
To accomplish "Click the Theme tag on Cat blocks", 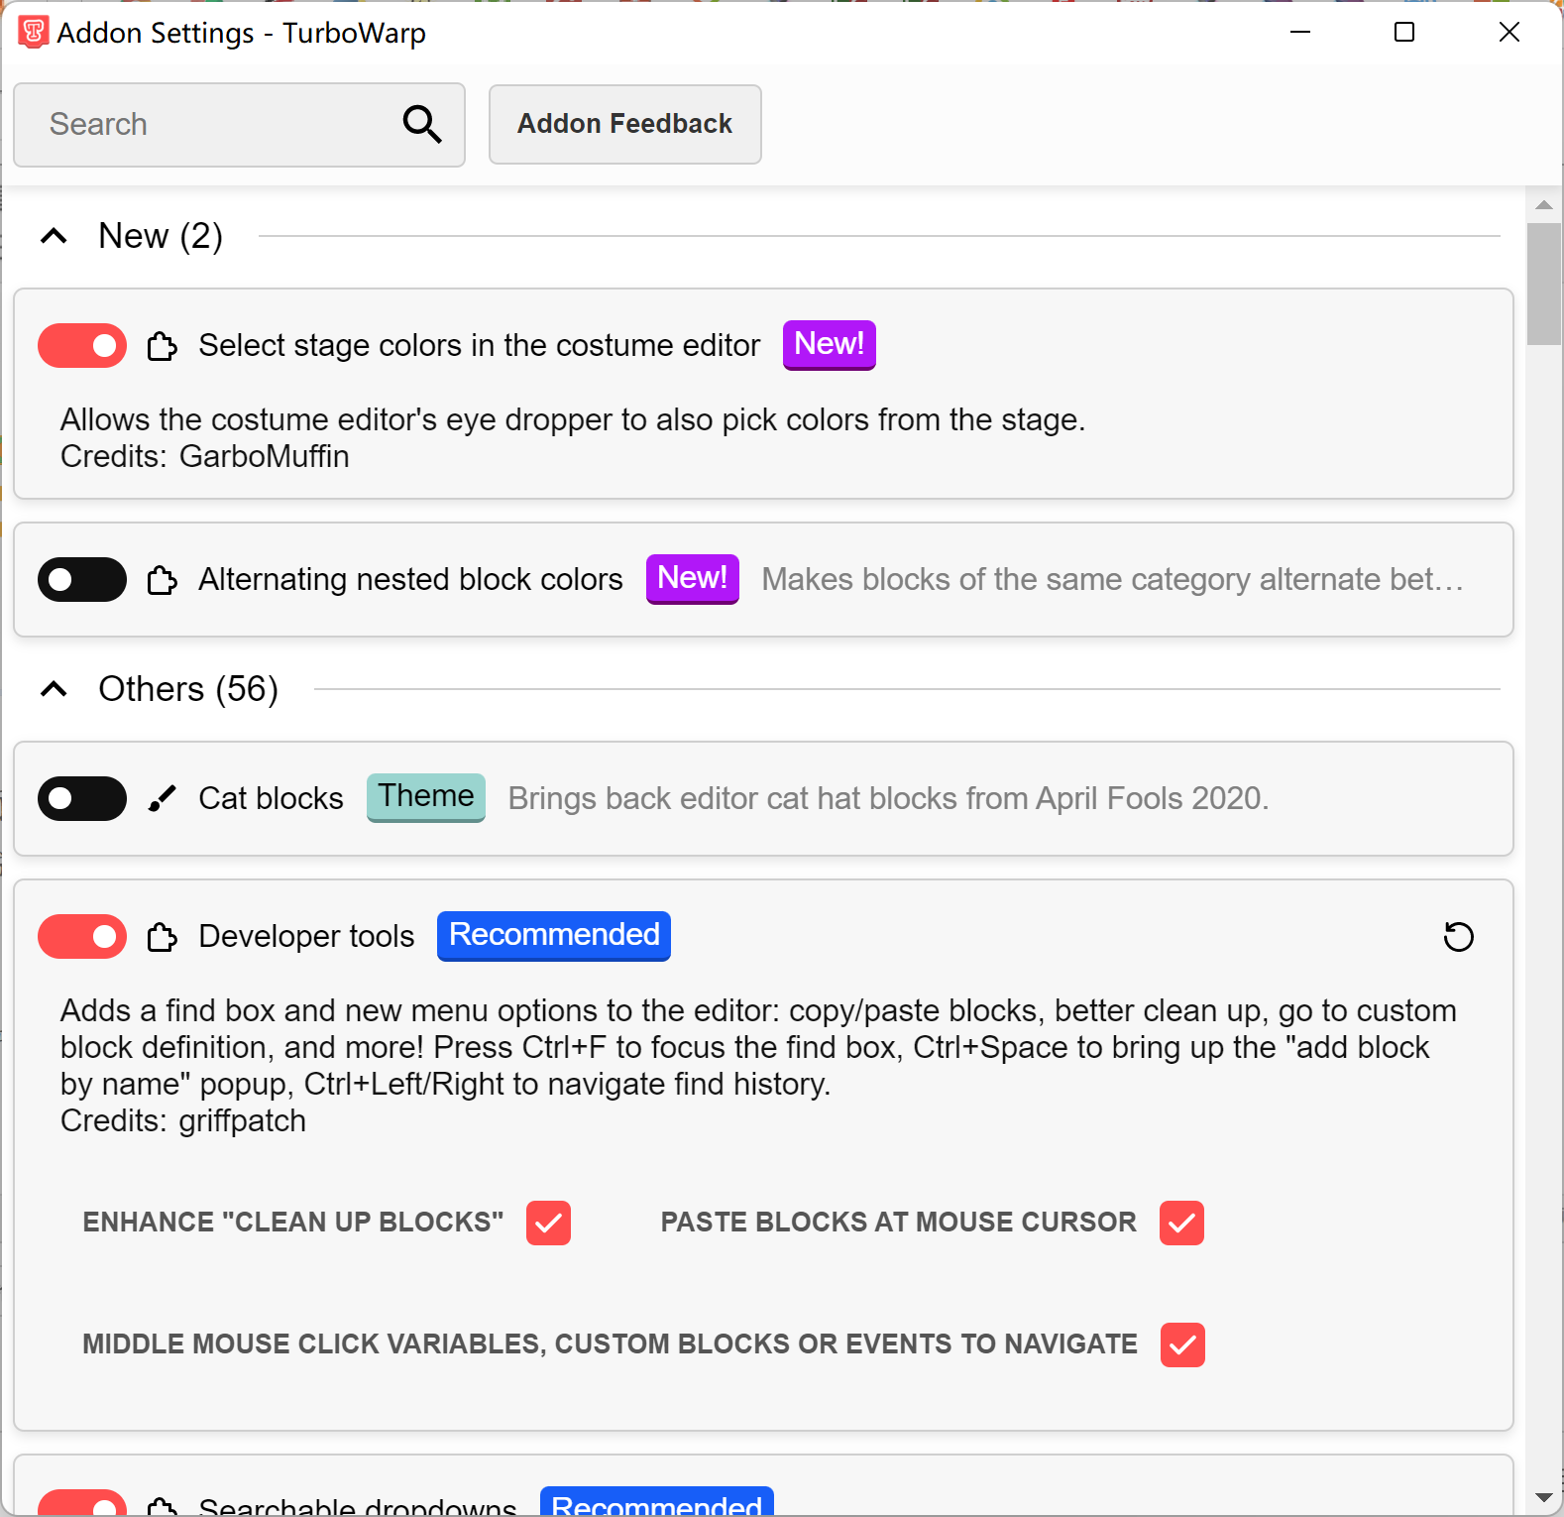I will 426,797.
